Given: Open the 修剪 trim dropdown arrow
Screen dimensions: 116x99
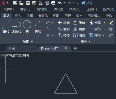Looking at the screenshot, I should 104,23.
